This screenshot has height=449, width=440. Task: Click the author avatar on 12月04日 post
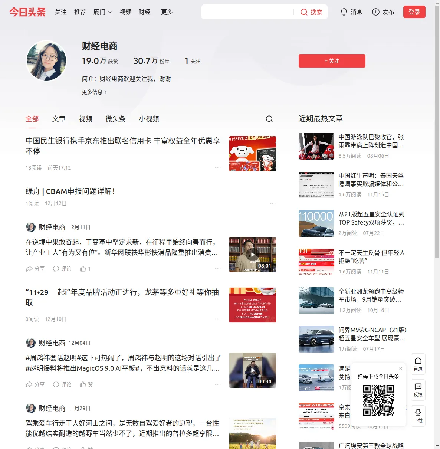30,343
